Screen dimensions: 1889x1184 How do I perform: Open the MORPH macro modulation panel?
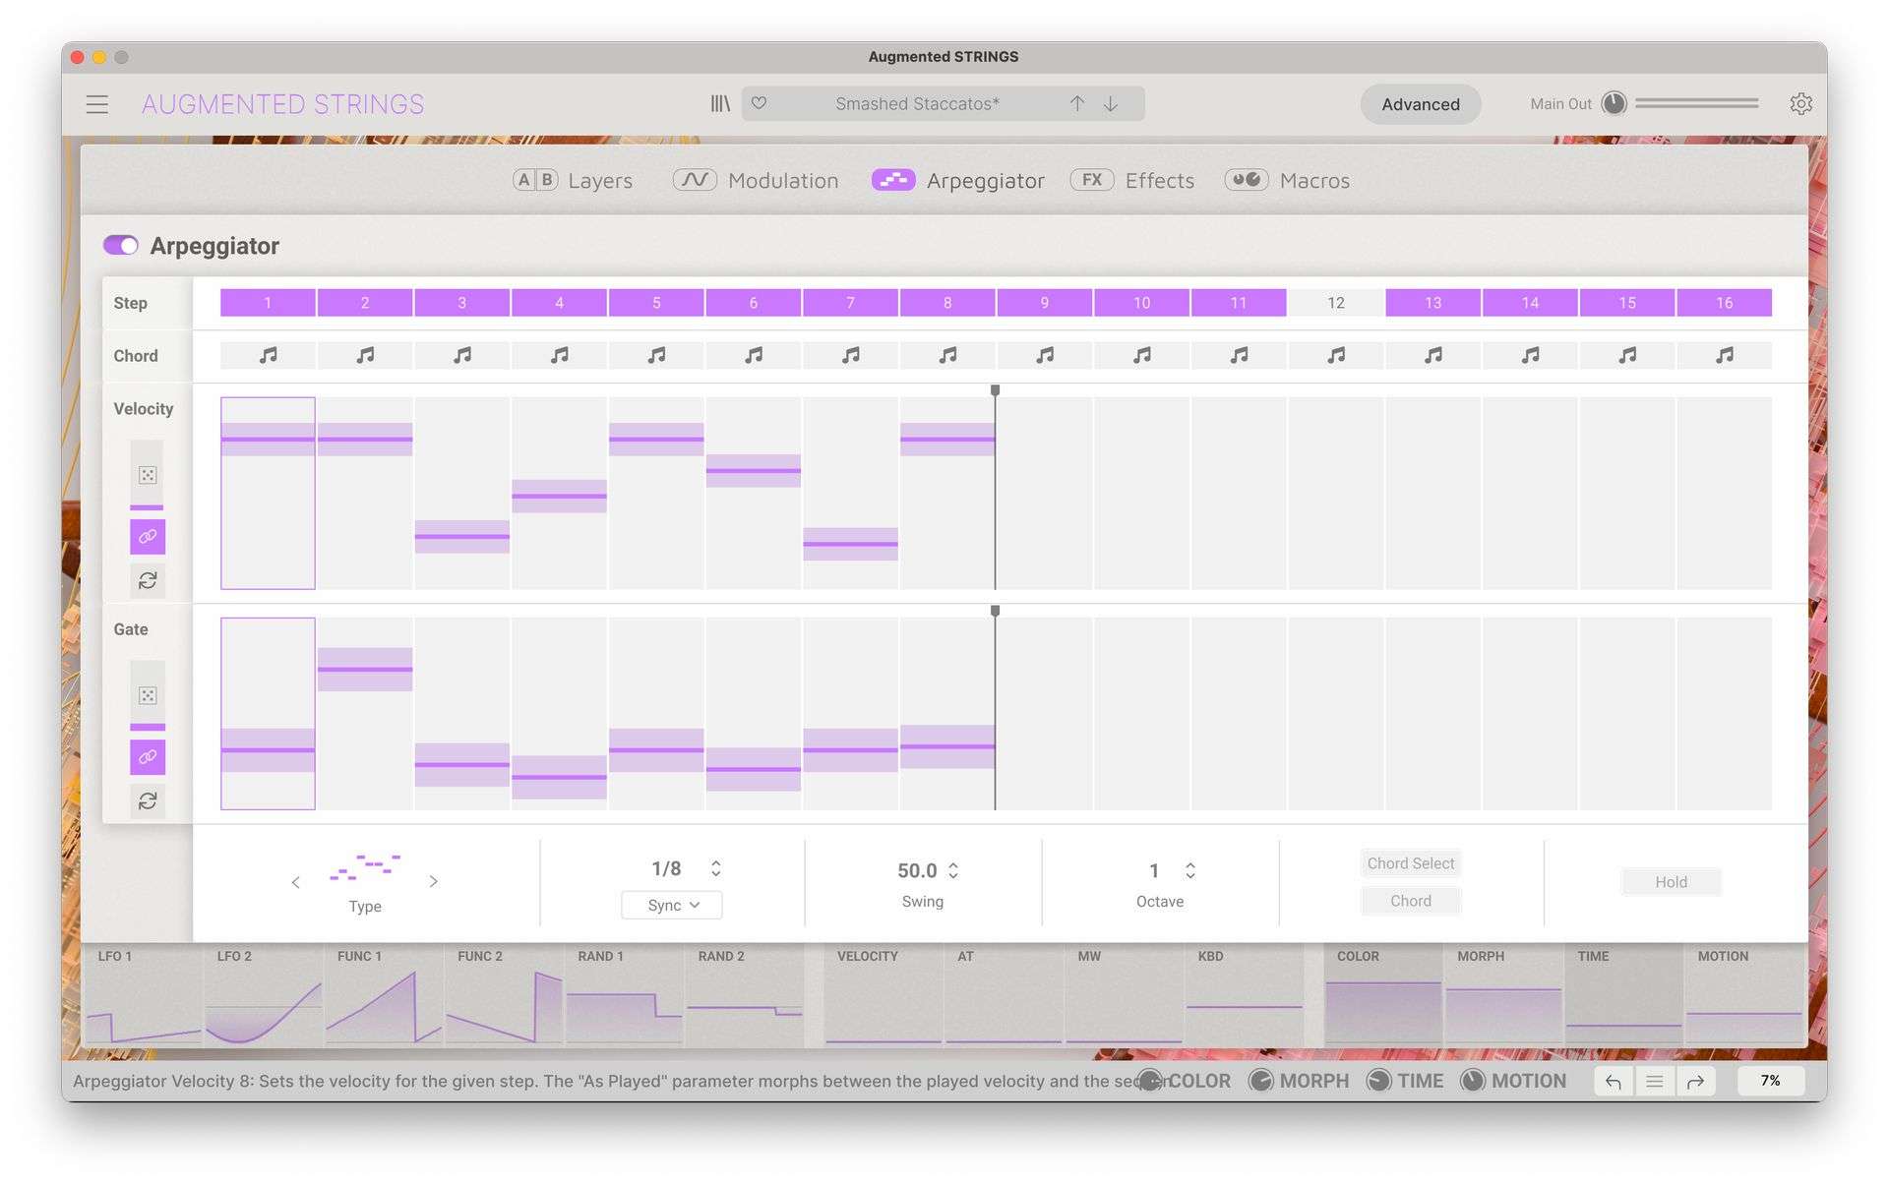click(1503, 995)
